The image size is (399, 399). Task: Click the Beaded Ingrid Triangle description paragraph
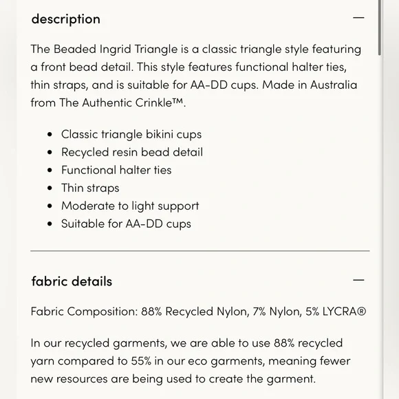[x=196, y=76]
